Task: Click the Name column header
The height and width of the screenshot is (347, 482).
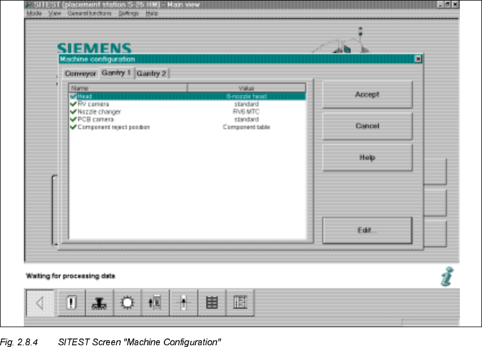Action: tap(128, 88)
